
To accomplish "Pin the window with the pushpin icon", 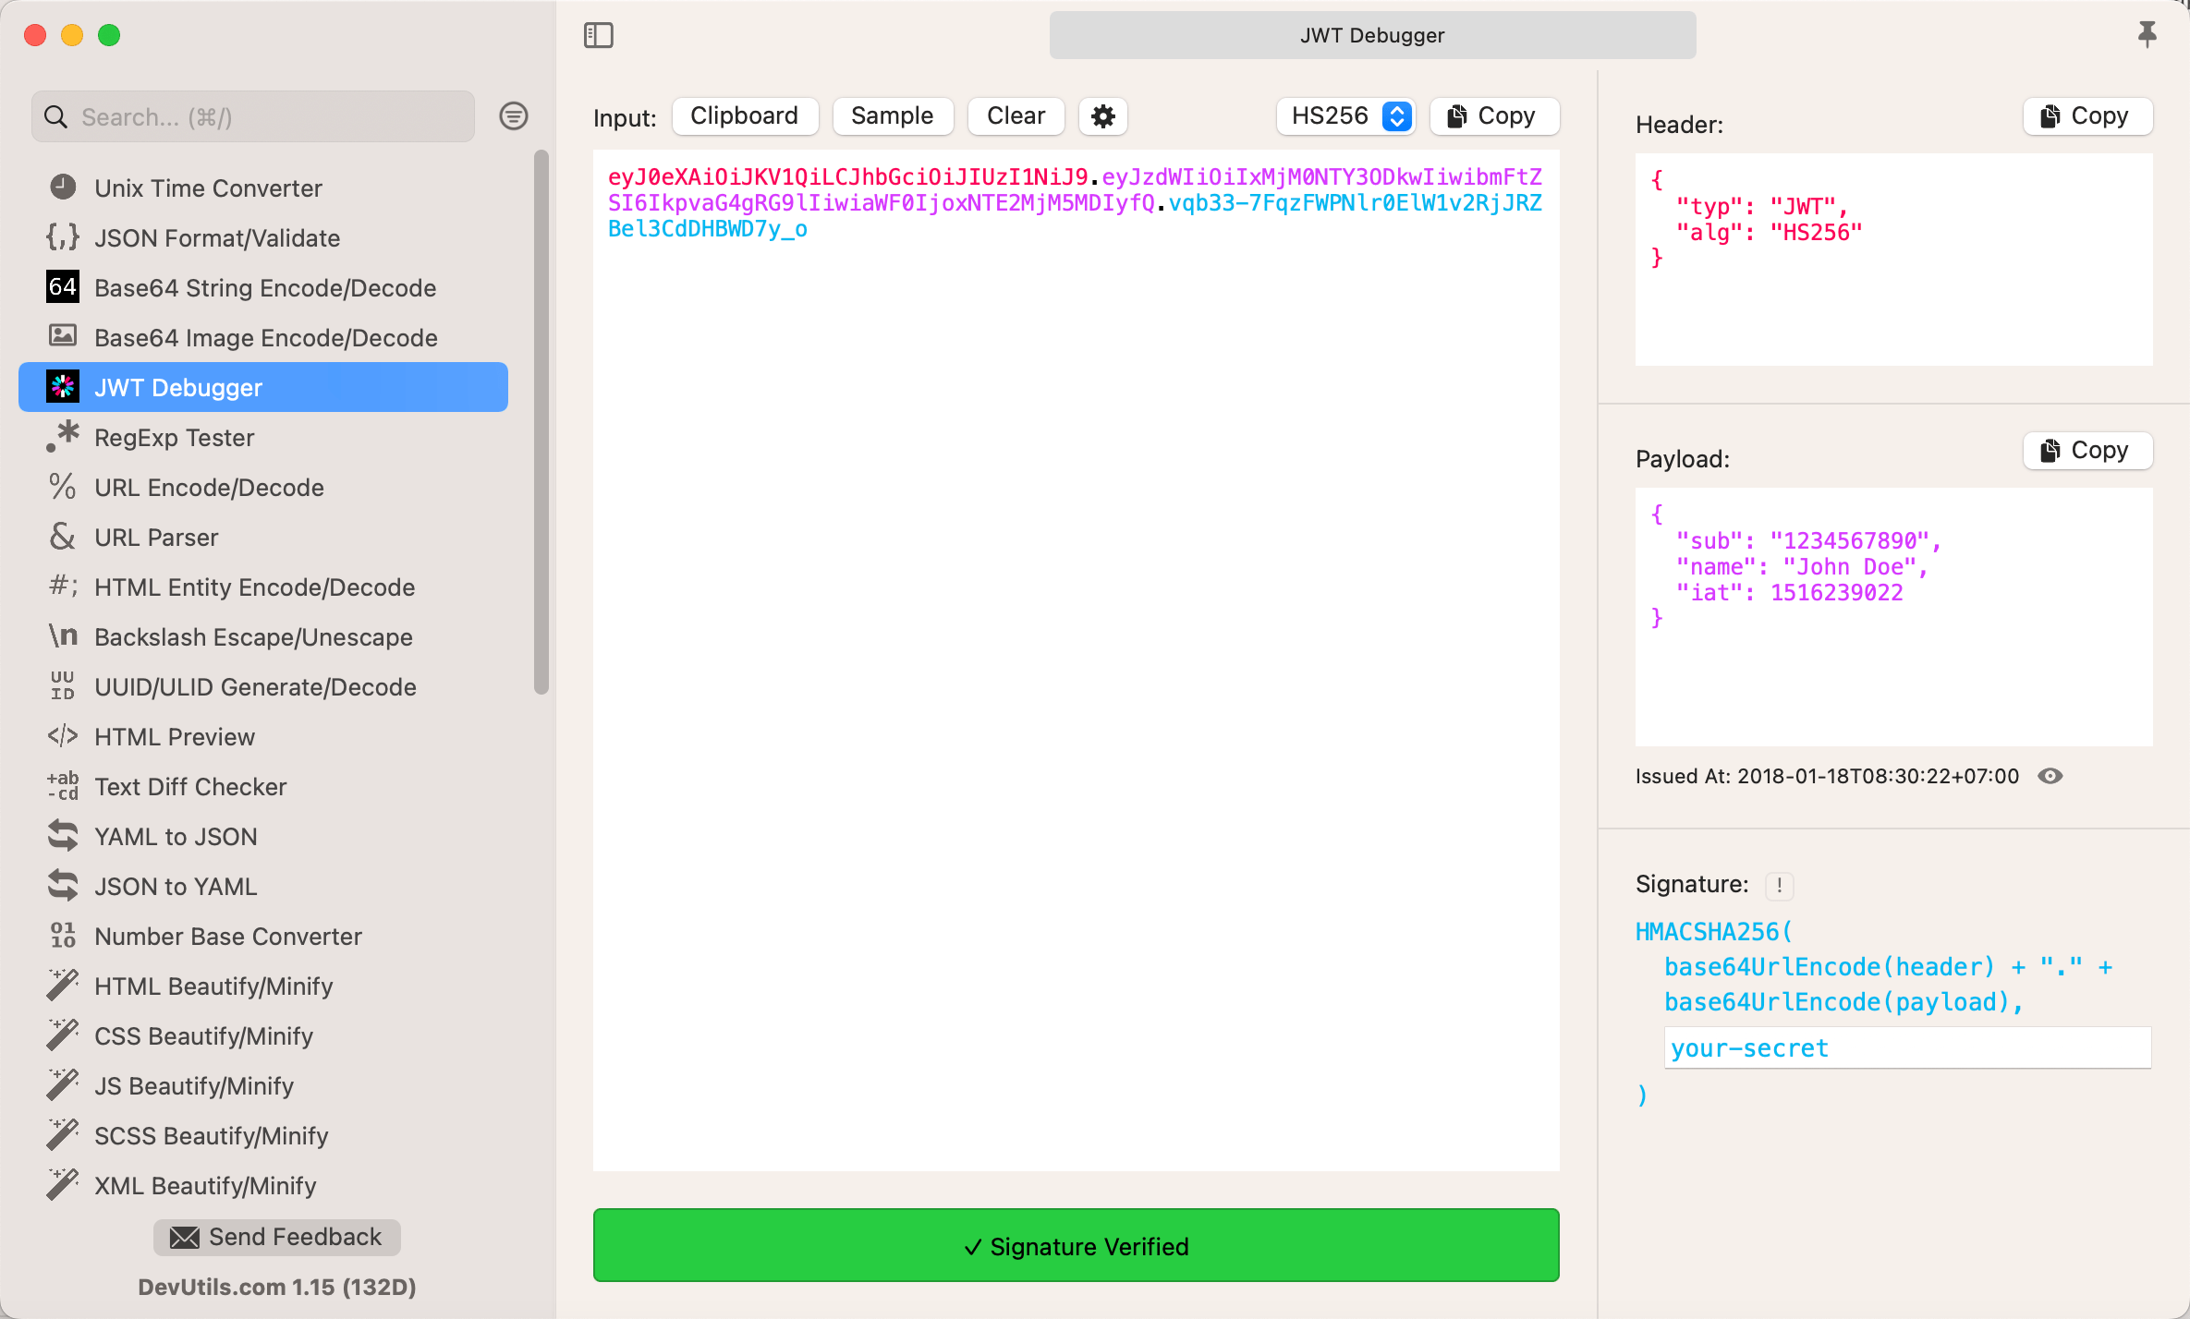I will click(x=2147, y=35).
